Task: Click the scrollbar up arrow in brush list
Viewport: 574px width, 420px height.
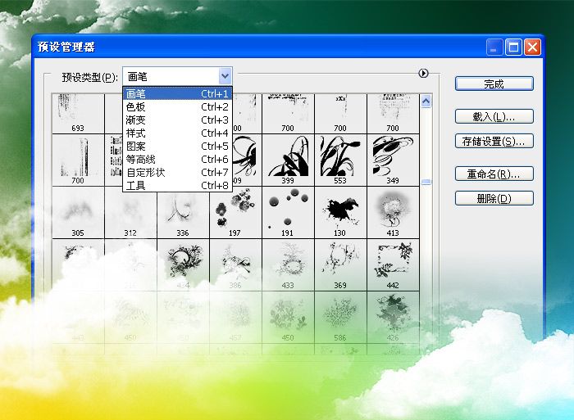Action: 426,101
